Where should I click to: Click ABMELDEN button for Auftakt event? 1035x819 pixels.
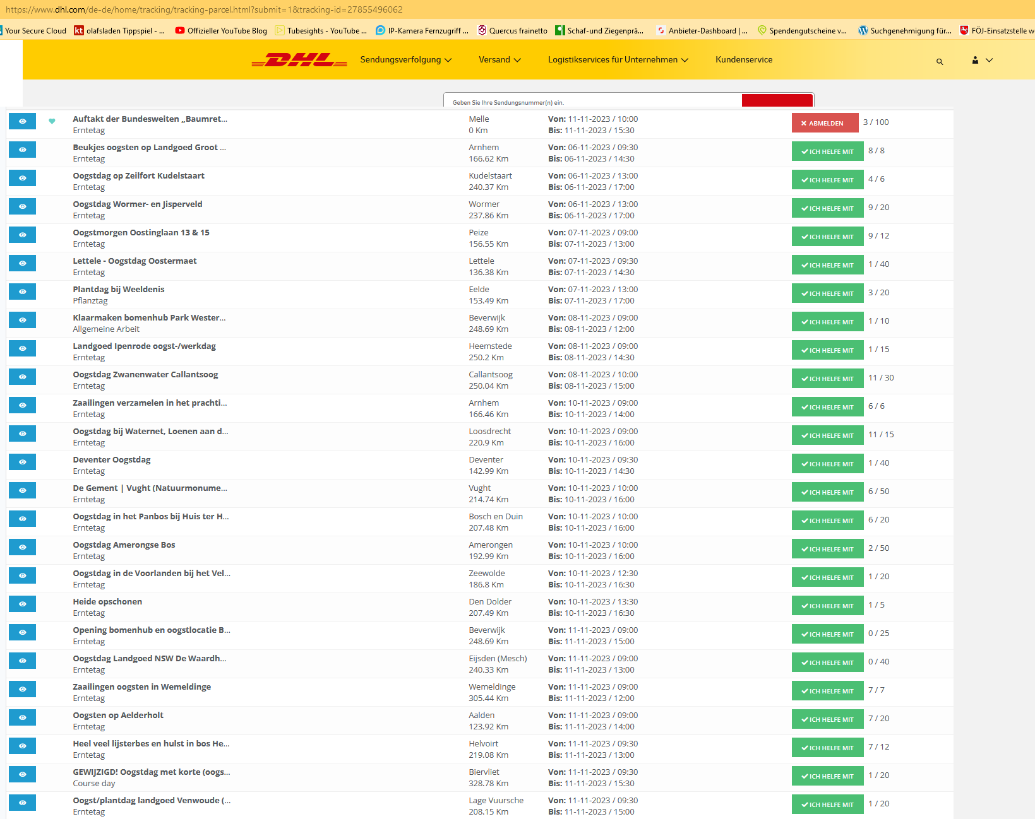click(x=825, y=123)
